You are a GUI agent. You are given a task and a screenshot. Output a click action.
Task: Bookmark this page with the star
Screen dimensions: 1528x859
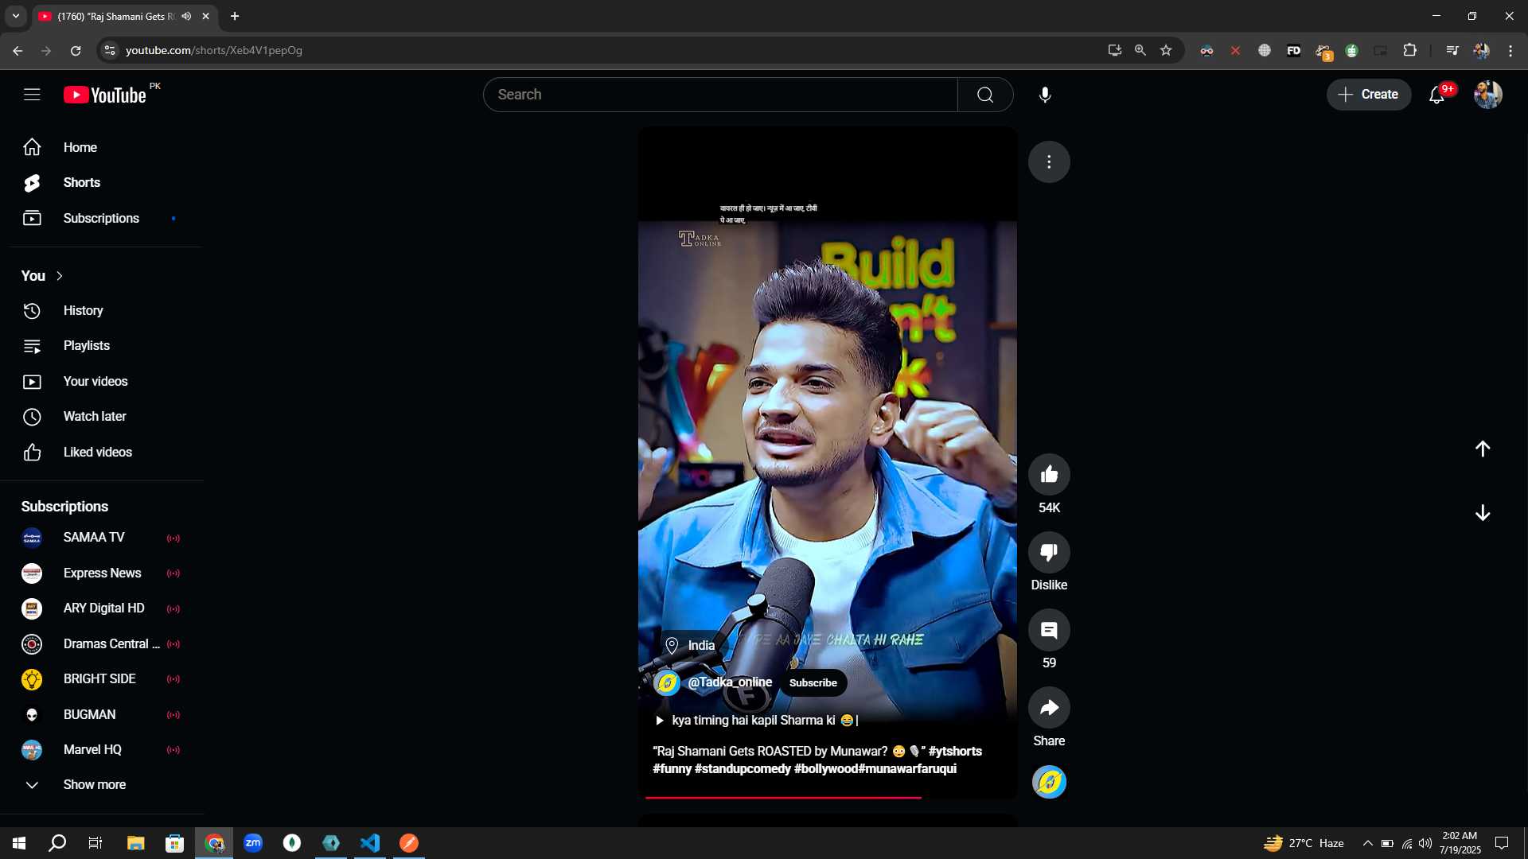tap(1166, 50)
